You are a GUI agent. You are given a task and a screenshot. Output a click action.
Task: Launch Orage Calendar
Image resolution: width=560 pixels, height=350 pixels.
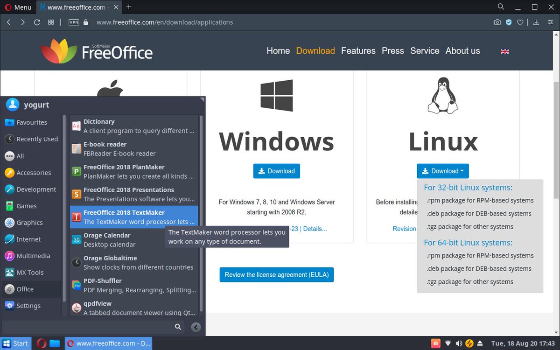[134, 240]
